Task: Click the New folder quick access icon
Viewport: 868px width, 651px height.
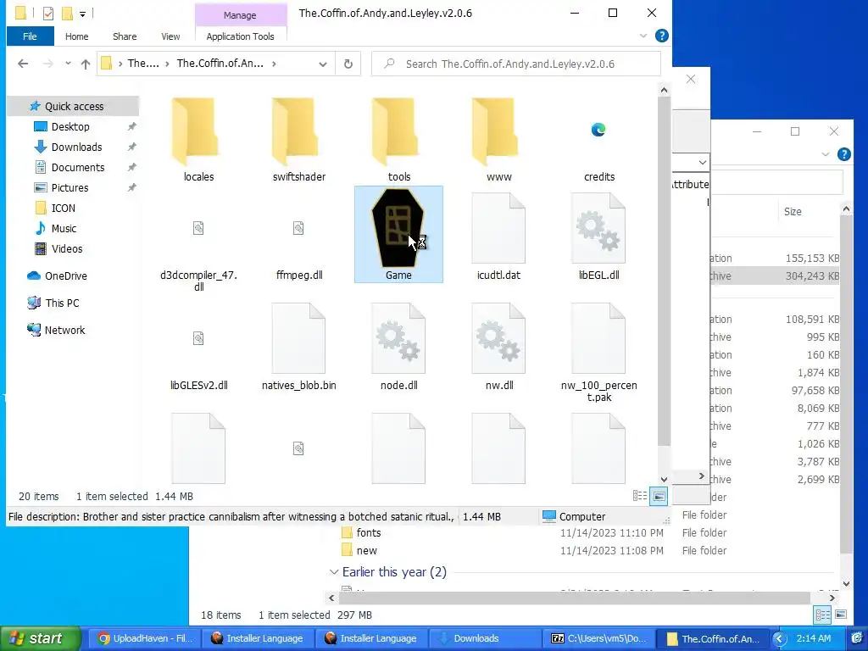Action: click(68, 13)
